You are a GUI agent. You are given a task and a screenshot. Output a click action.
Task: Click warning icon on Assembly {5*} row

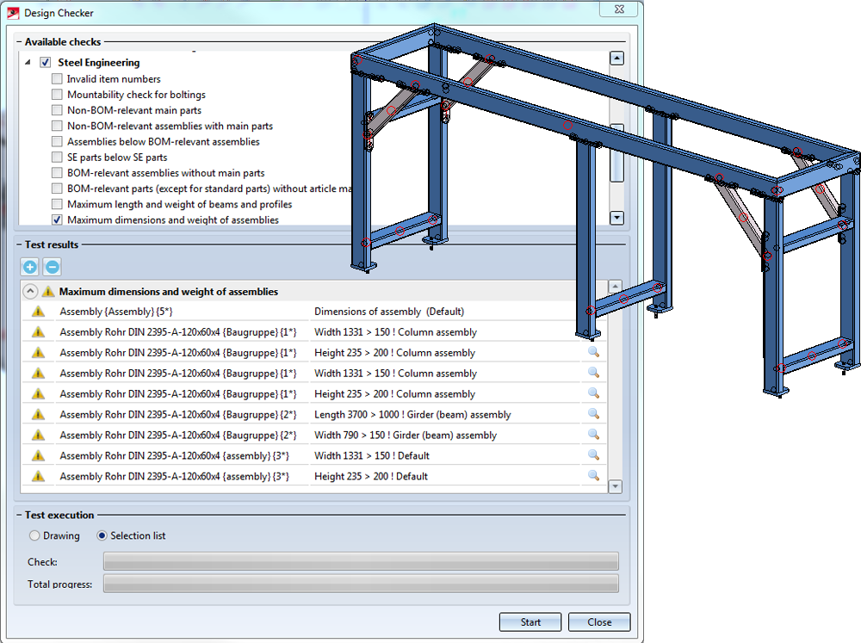[x=38, y=312]
